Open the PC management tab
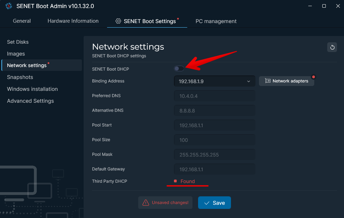This screenshot has width=344, height=218. [x=216, y=21]
